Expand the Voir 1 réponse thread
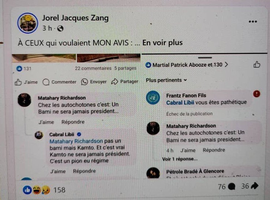The width and height of the screenshot is (270, 200). coord(180,159)
